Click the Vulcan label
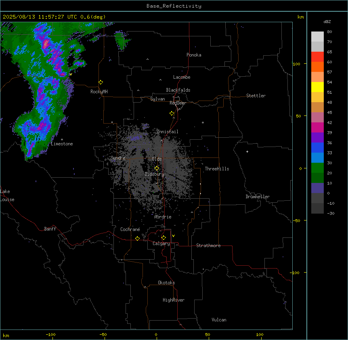The image size is (348, 340). (x=219, y=320)
